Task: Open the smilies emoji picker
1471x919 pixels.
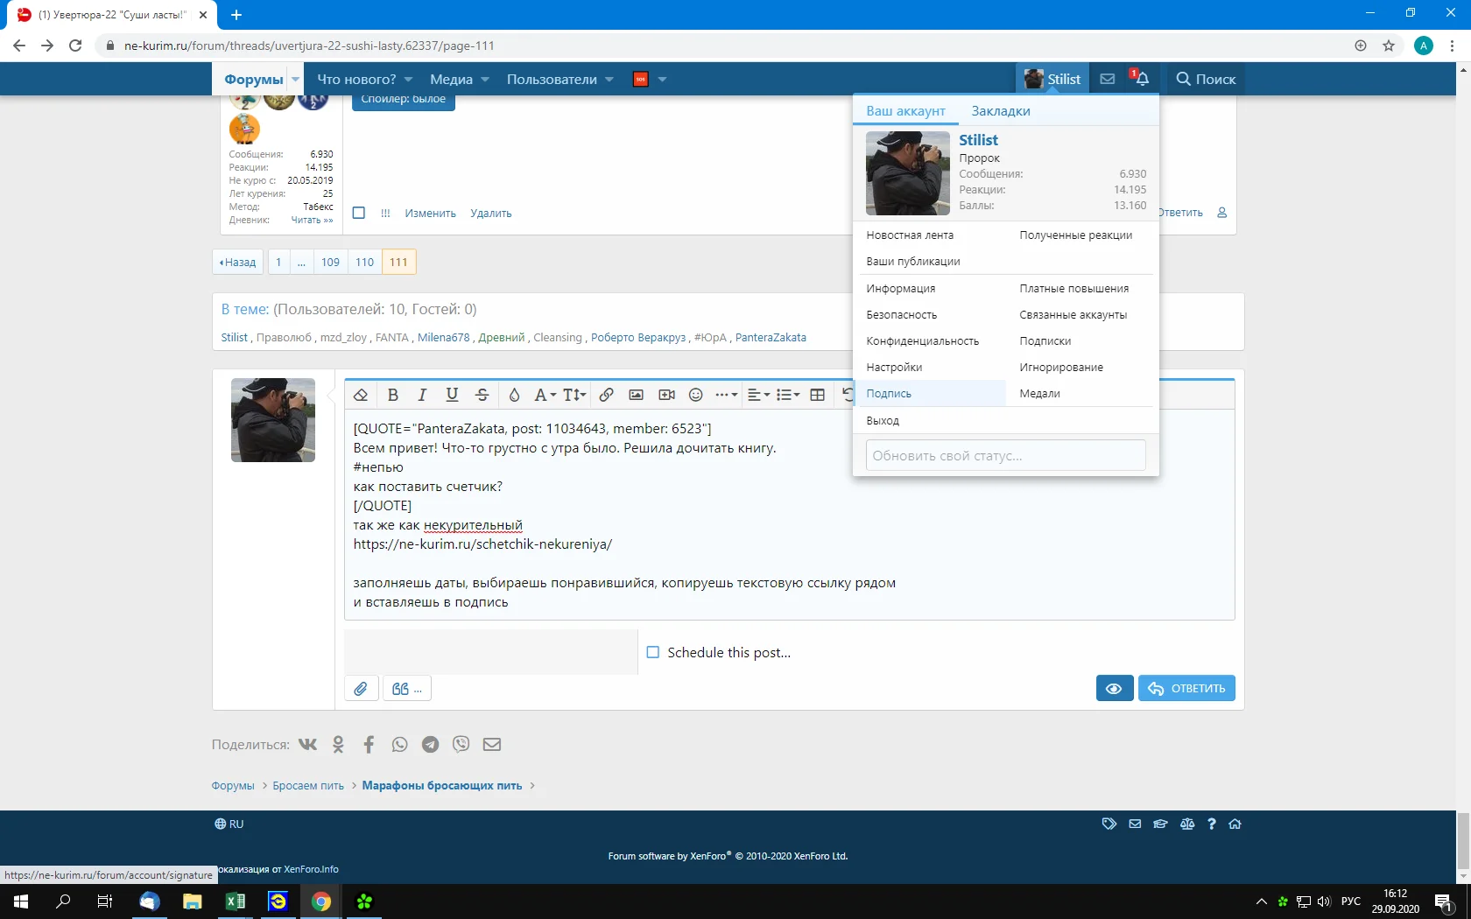Action: 696,395
